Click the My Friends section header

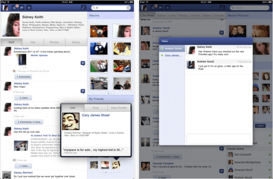click(110, 99)
